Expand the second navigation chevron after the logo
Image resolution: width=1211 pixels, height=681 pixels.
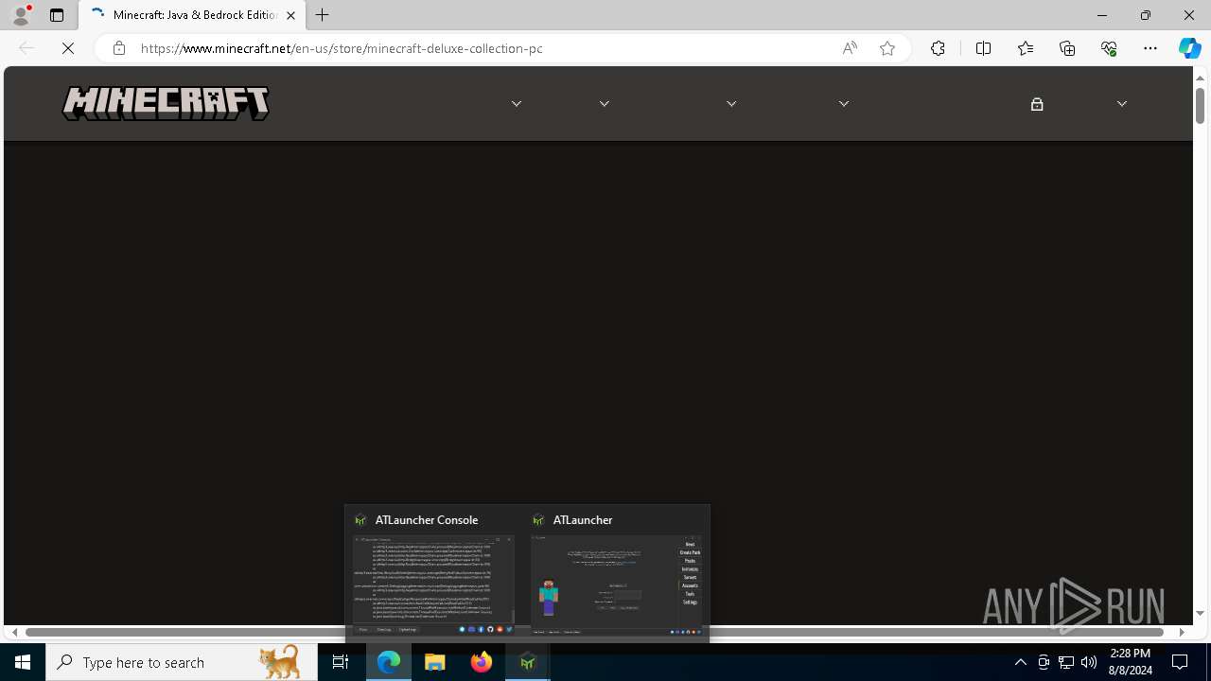(605, 103)
